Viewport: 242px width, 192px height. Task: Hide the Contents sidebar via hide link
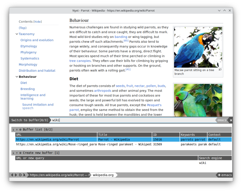tap(38, 22)
